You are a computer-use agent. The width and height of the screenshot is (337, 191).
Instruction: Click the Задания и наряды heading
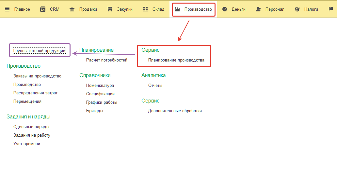(28, 117)
